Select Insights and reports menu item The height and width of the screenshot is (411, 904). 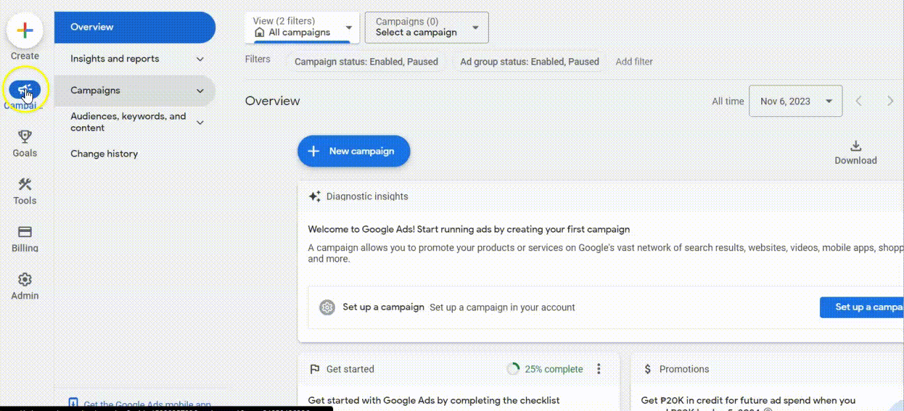[135, 59]
